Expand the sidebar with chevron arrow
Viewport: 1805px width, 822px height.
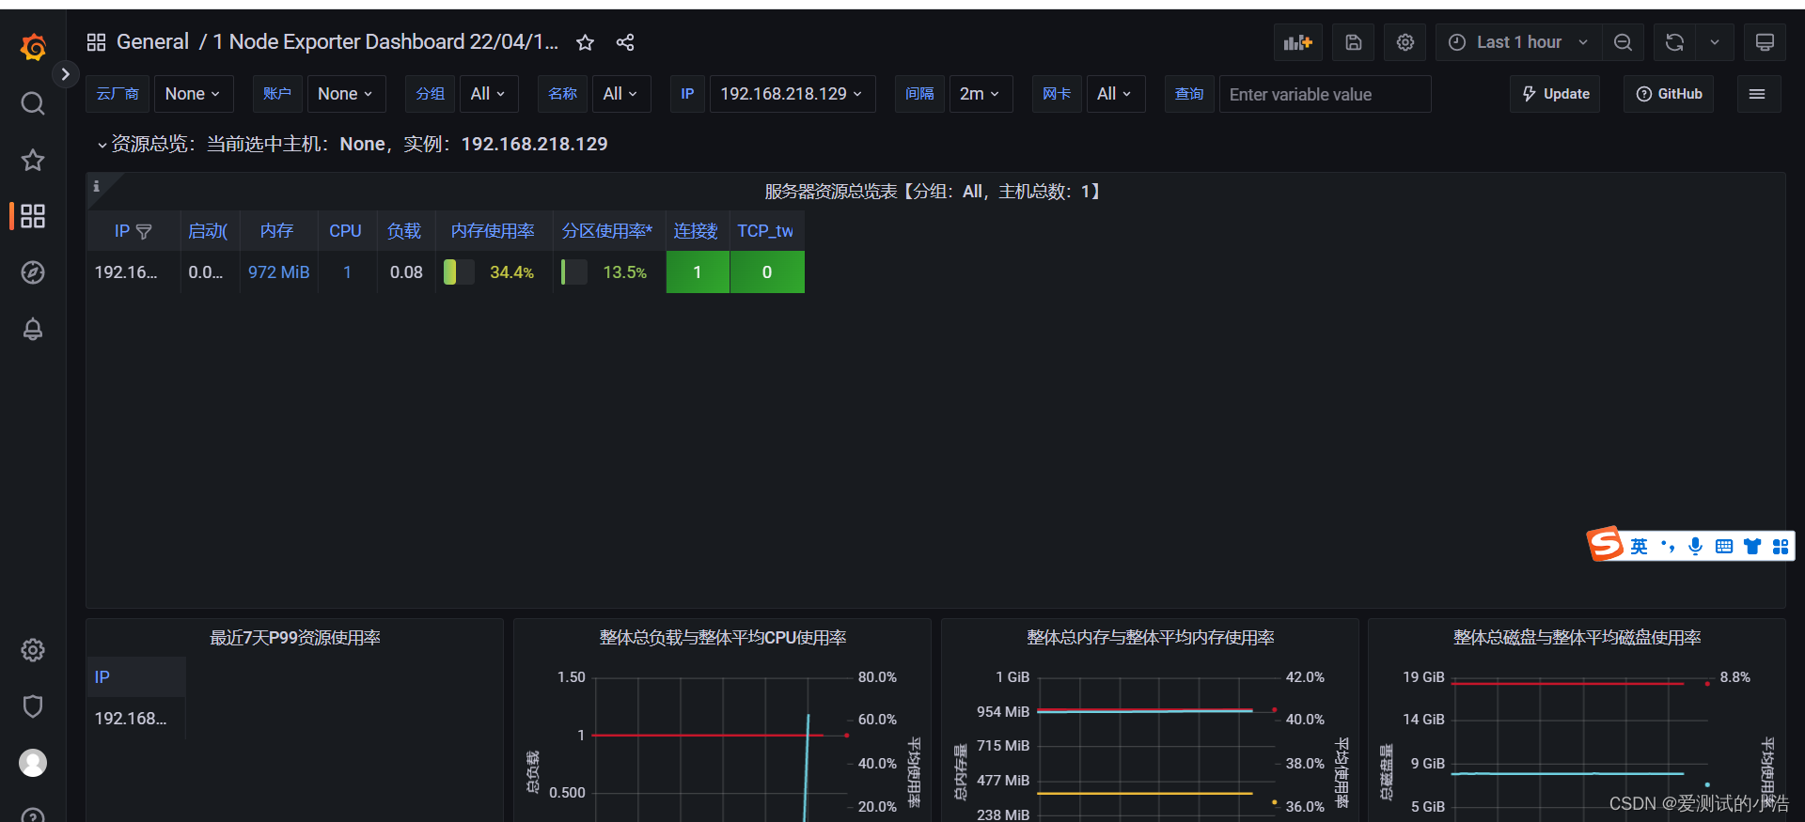[x=65, y=74]
